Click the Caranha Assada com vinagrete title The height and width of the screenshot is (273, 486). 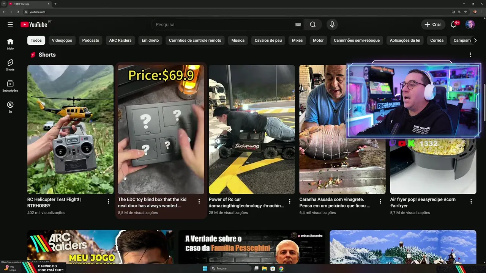point(335,202)
